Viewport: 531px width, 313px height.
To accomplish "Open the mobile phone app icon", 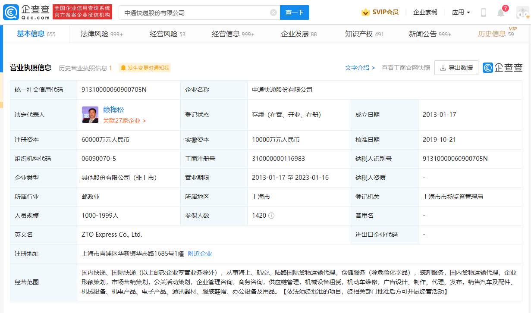I will 484,13.
